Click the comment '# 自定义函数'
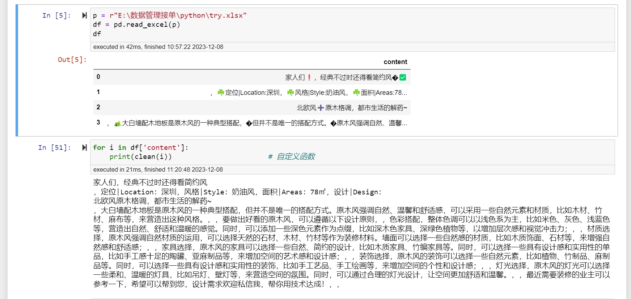This screenshot has width=631, height=299. (292, 157)
